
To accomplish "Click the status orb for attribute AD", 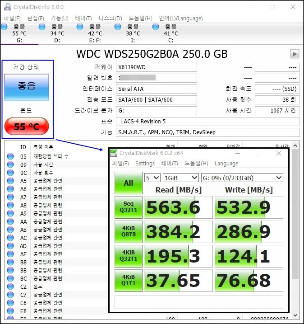I will 10,246.
